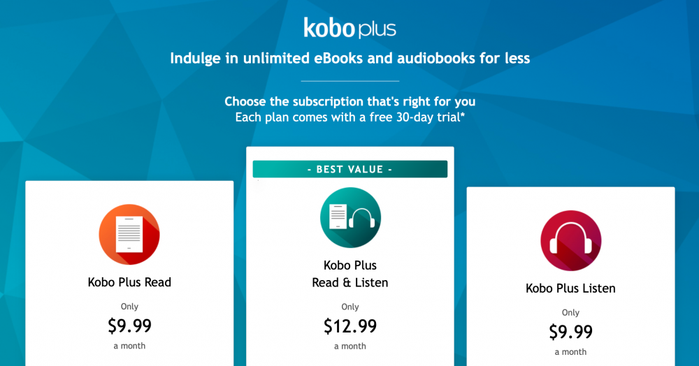The width and height of the screenshot is (699, 366).
Task: Click the "Indulge in unlimited eBooks" headline
Action: click(x=350, y=59)
